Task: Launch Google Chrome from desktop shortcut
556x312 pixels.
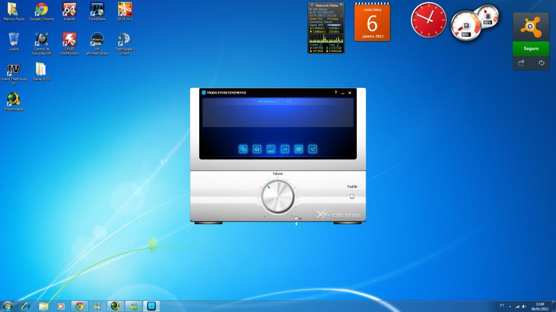Action: (x=41, y=12)
